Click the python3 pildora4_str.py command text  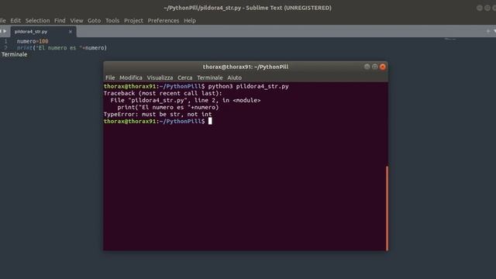click(x=248, y=86)
